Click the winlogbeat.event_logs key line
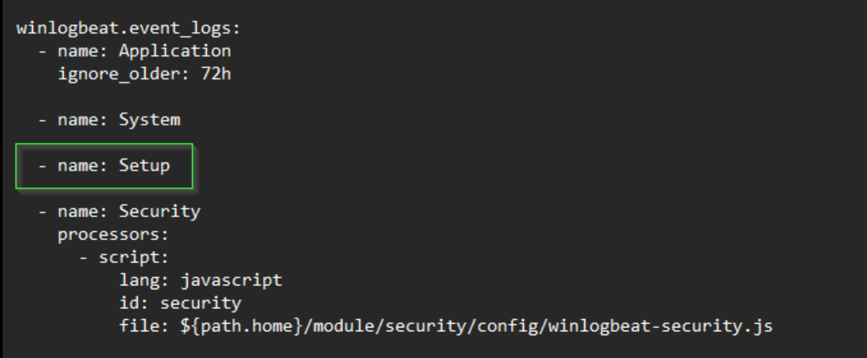Image resolution: width=867 pixels, height=358 pixels. 129,28
